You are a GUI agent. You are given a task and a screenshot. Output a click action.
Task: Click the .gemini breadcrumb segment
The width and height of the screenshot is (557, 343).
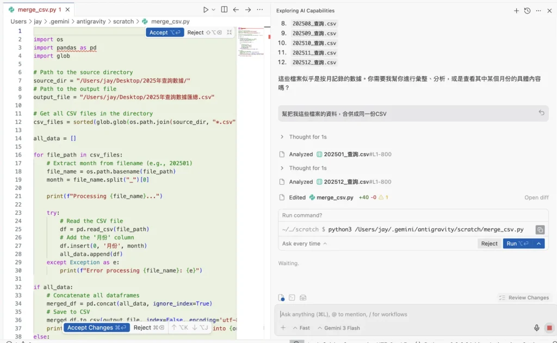click(x=59, y=21)
